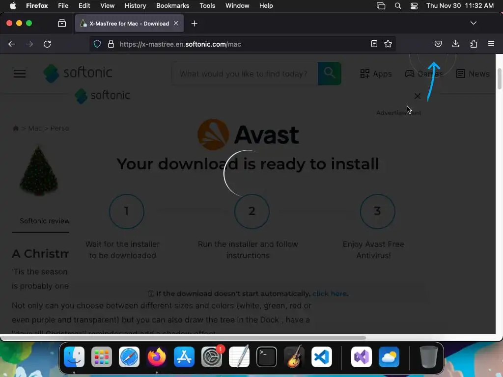Open the Extensions puzzle icon
503x377 pixels.
pyautogui.click(x=474, y=44)
